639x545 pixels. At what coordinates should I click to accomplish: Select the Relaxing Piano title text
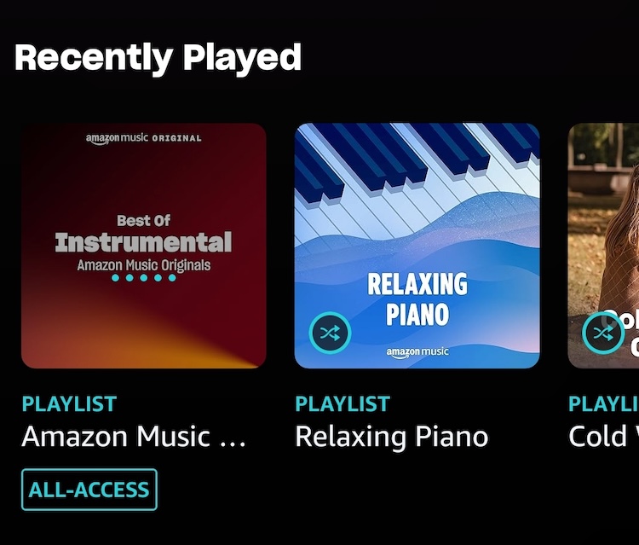click(x=392, y=438)
